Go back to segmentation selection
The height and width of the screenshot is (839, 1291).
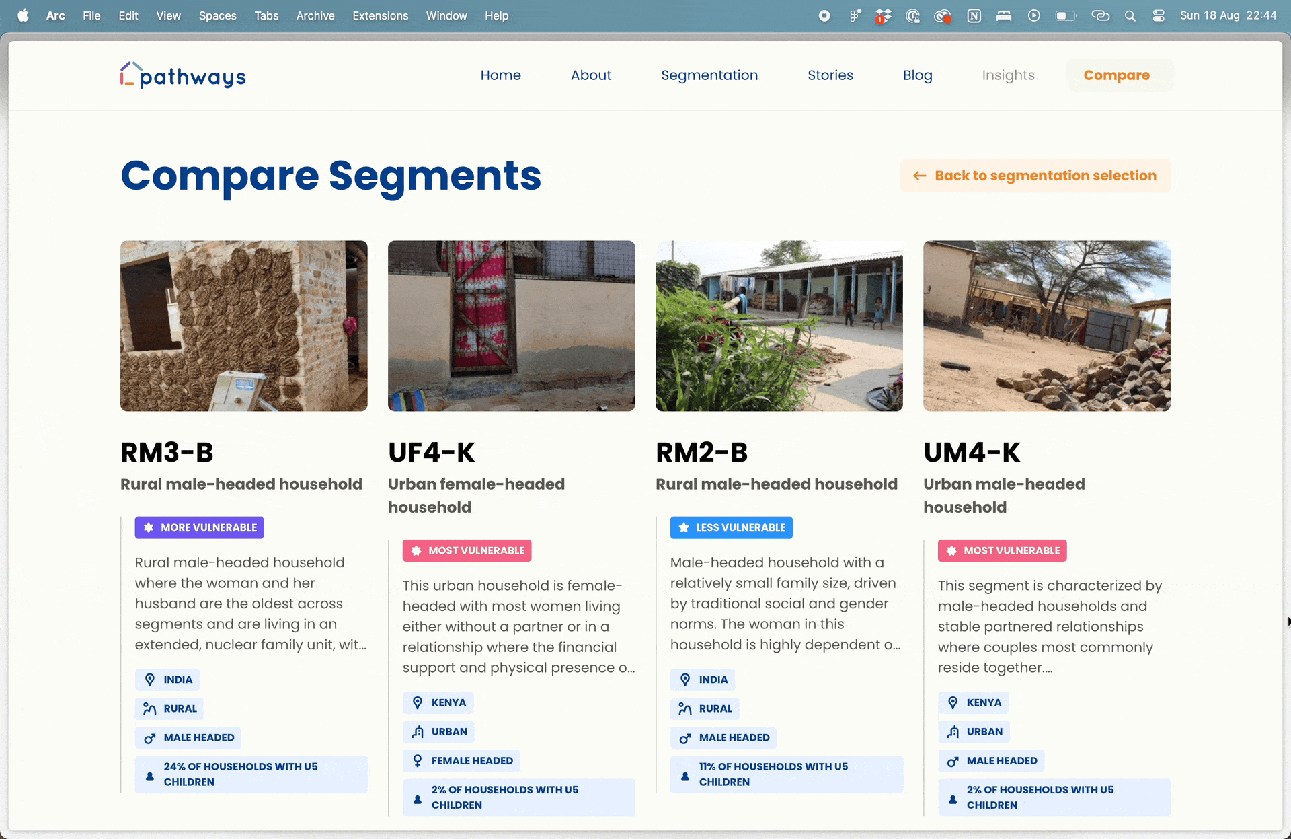click(1035, 176)
